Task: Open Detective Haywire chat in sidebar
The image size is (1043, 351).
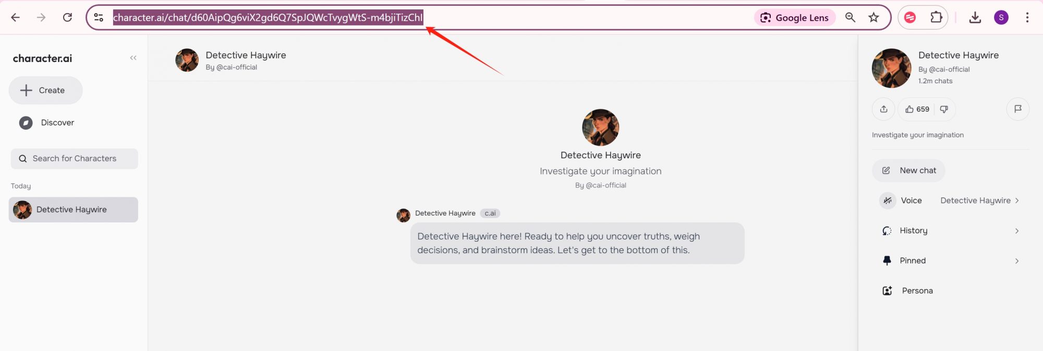Action: (x=74, y=209)
